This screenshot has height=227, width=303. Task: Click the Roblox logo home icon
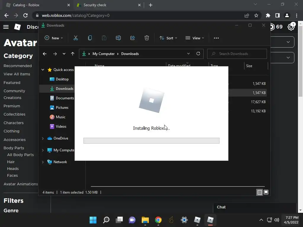17,27
